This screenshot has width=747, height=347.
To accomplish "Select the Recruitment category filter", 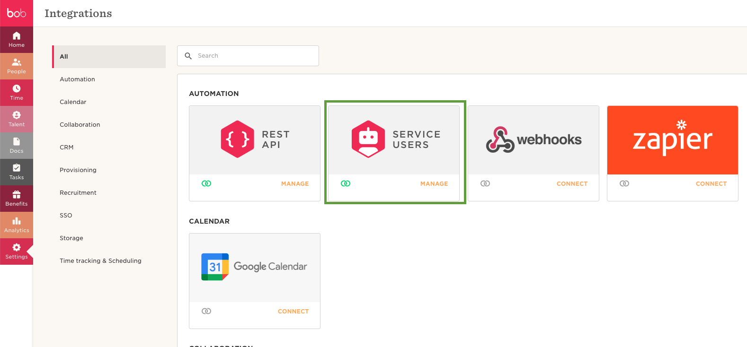I will [x=109, y=193].
